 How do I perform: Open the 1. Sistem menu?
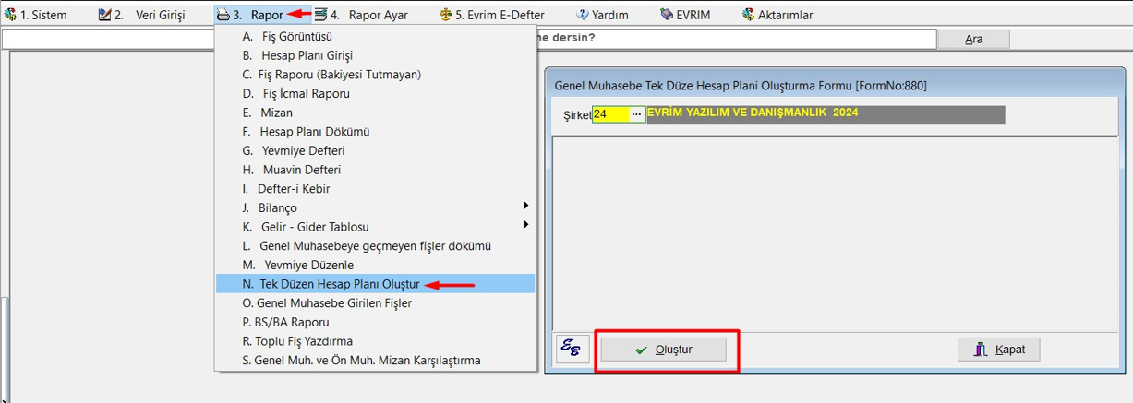pyautogui.click(x=36, y=15)
